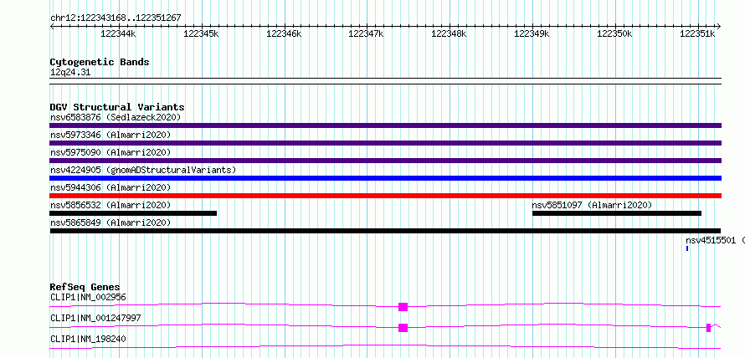Screen dimensions: 745x358
Task: Click the 122345k ruler label
Action: (201, 34)
